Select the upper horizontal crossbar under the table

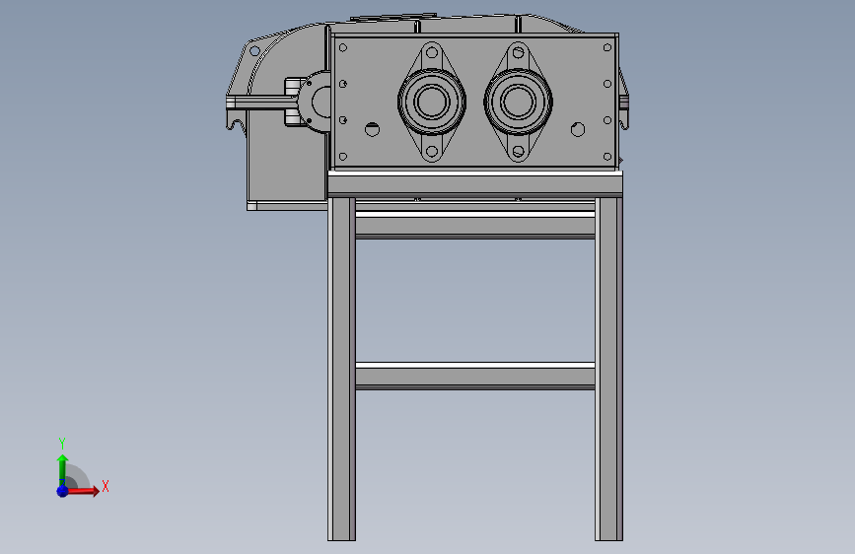[x=475, y=225]
